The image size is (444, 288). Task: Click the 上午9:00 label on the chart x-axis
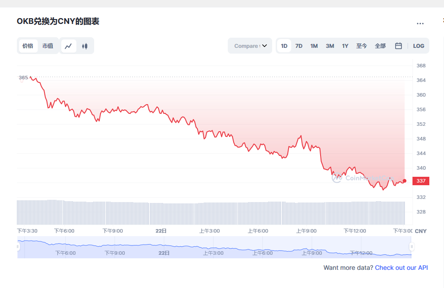pyautogui.click(x=306, y=231)
